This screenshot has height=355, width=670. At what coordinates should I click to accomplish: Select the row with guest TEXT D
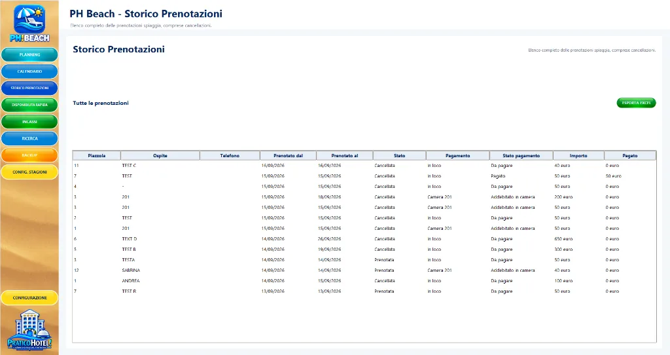[364, 239]
